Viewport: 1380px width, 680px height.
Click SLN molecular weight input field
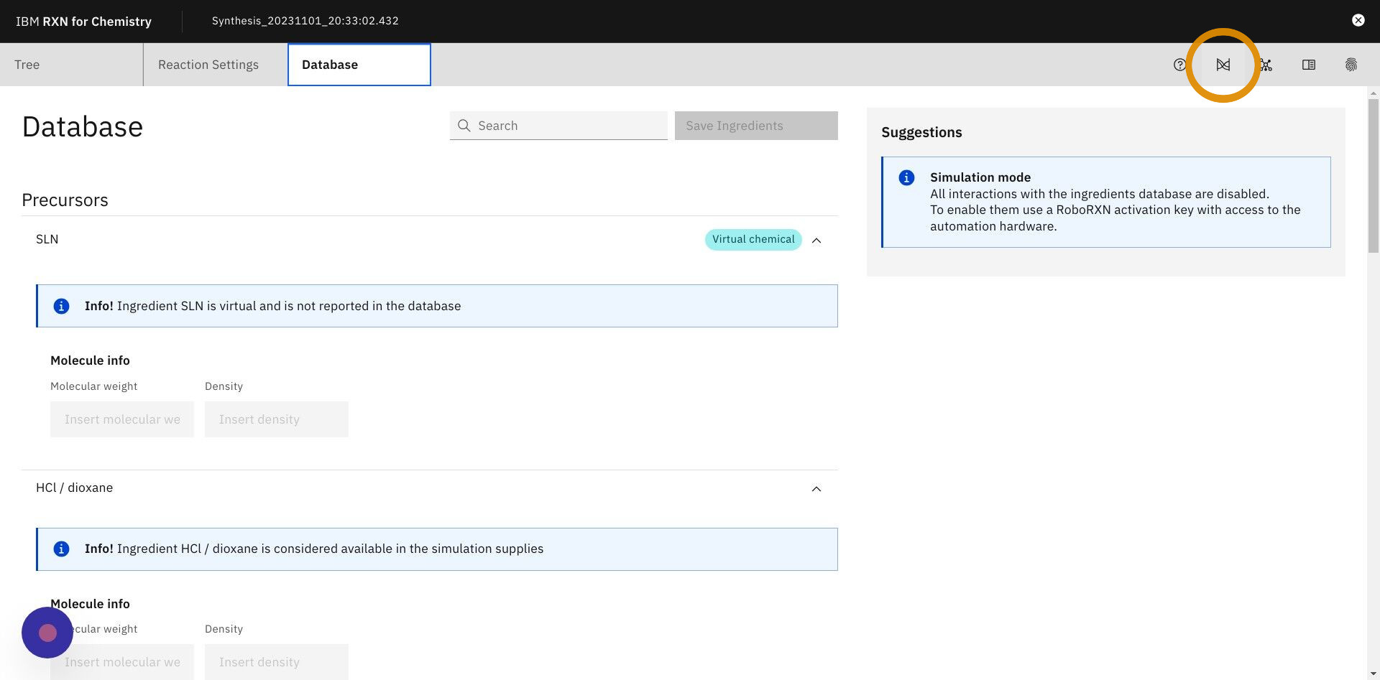(122, 419)
